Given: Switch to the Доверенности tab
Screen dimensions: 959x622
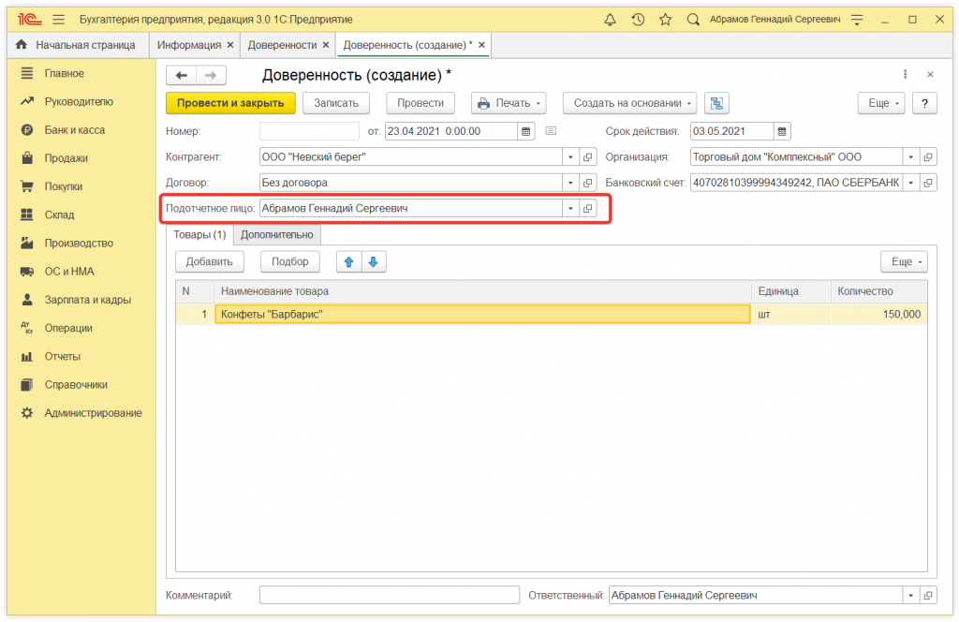Looking at the screenshot, I should click(x=282, y=45).
